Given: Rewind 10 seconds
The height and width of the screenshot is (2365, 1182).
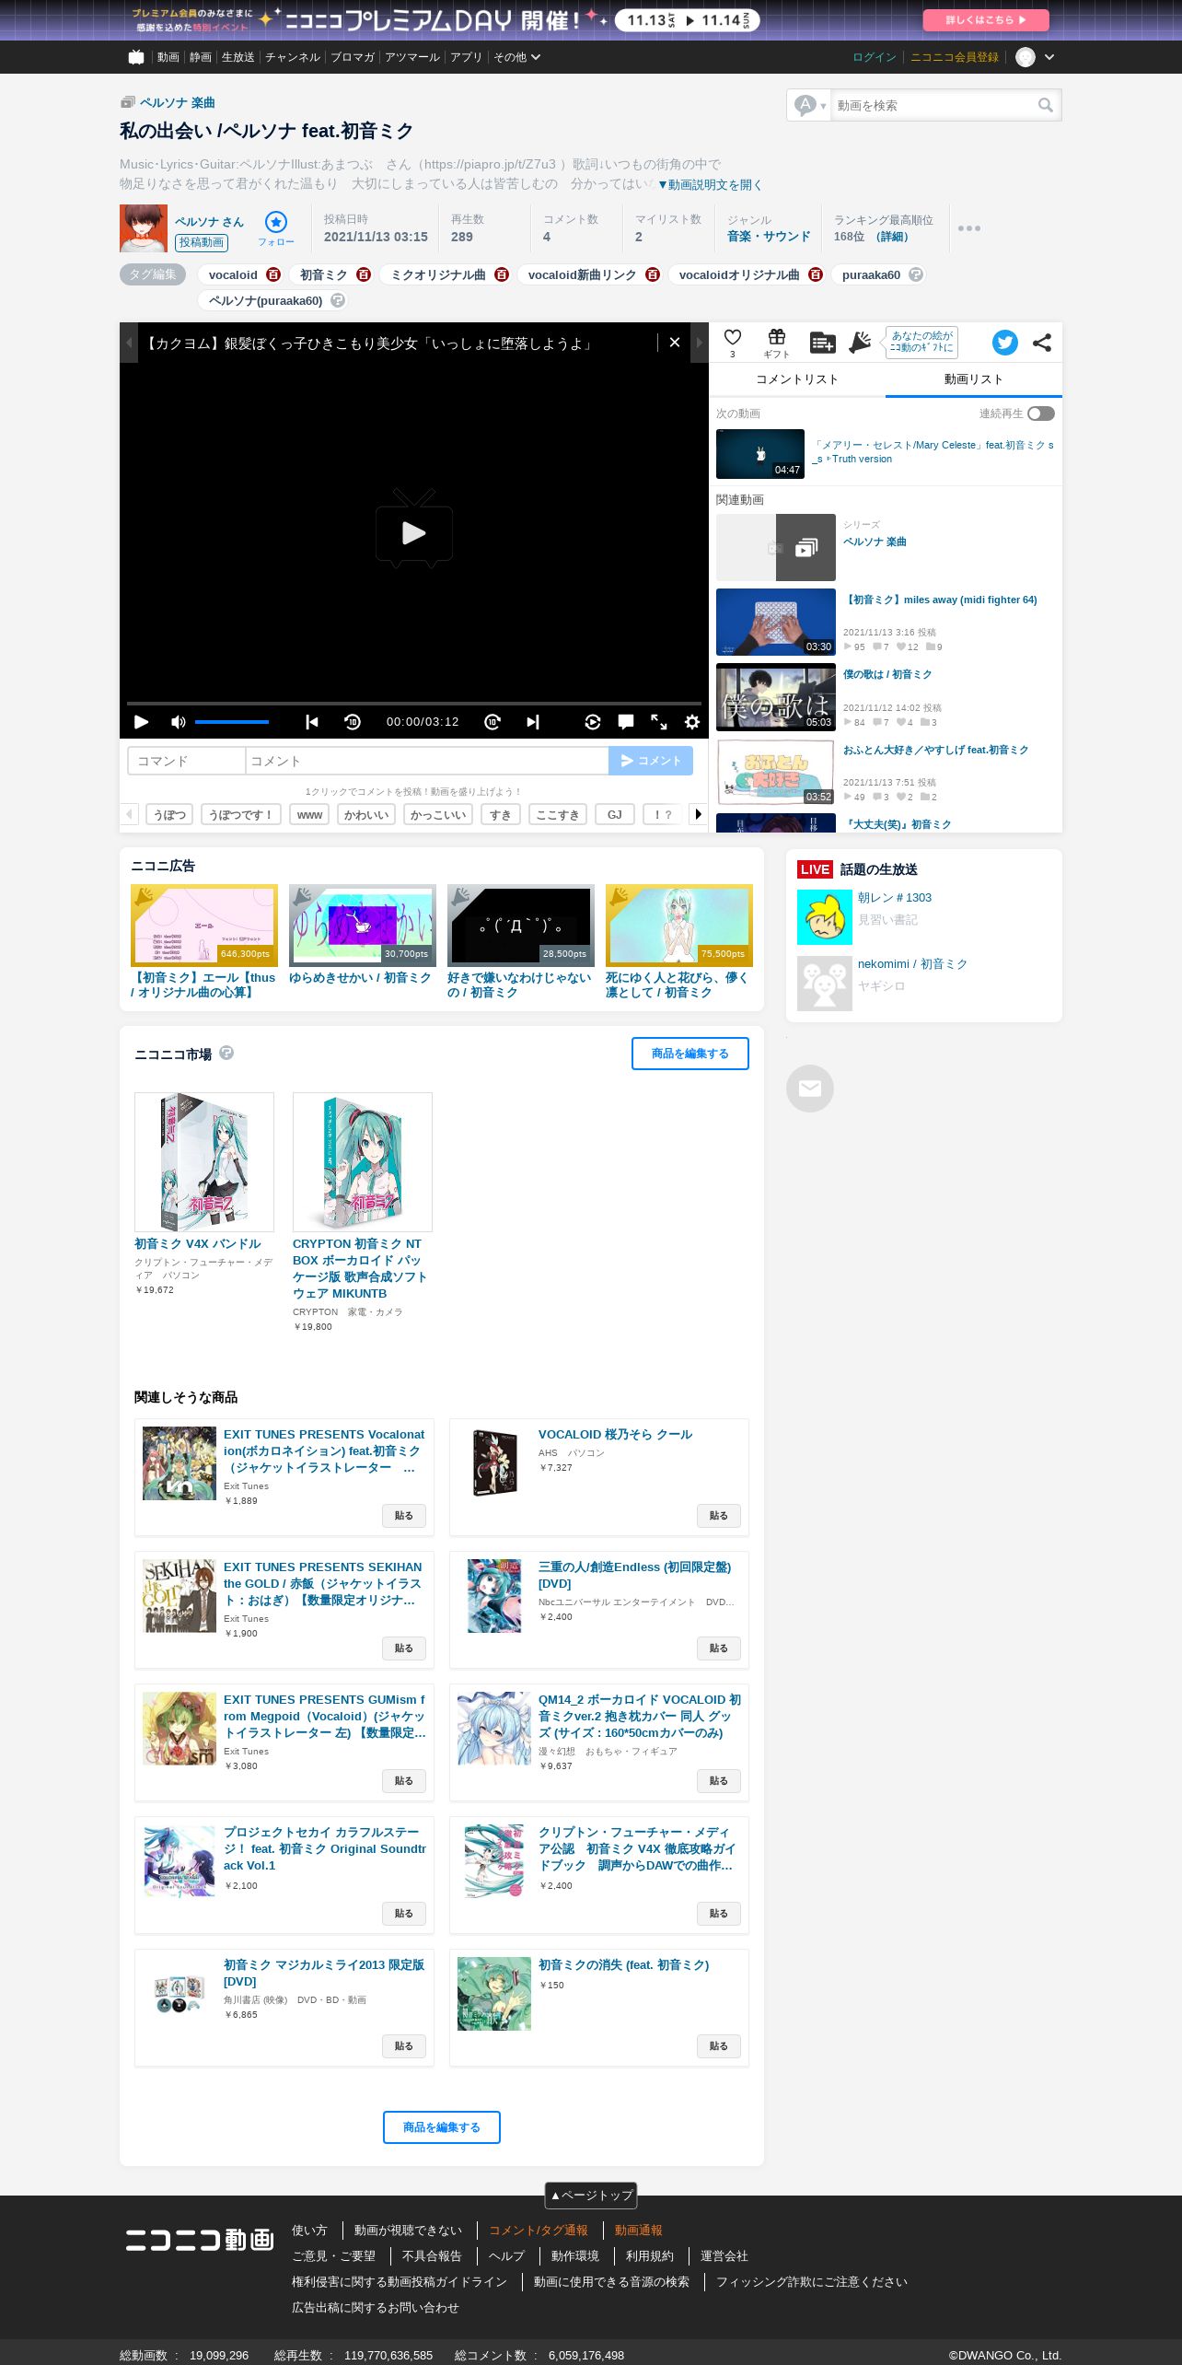Looking at the screenshot, I should (x=353, y=722).
